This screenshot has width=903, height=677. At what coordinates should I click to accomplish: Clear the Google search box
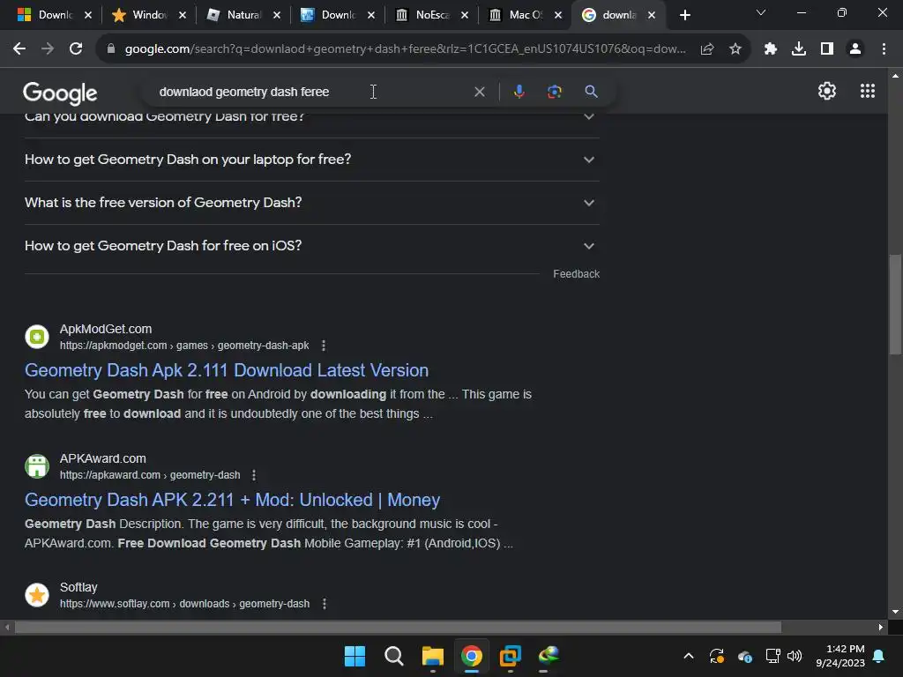coord(479,92)
